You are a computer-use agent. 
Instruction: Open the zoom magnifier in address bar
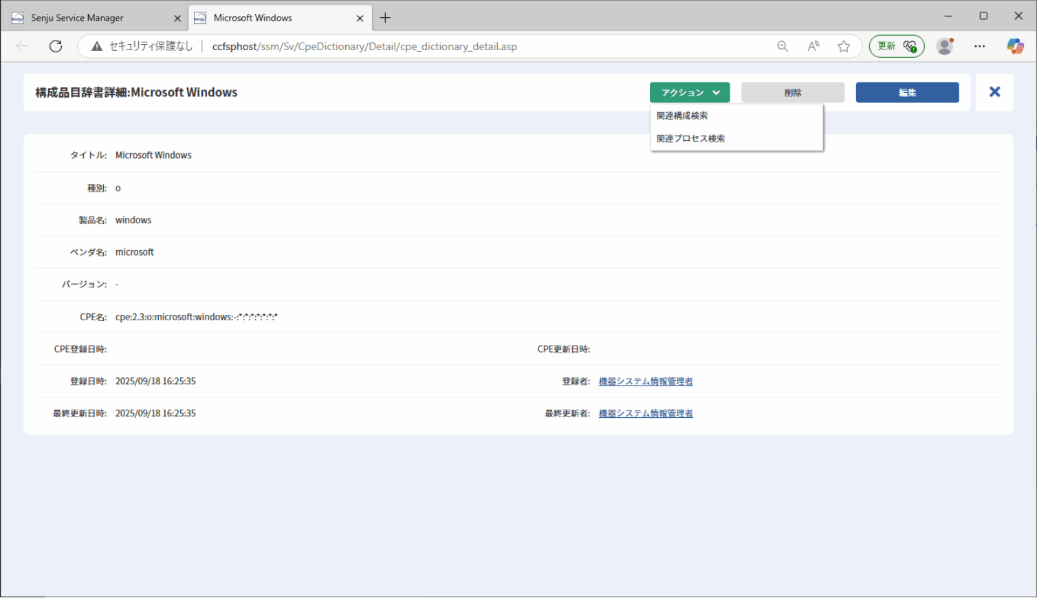point(783,46)
